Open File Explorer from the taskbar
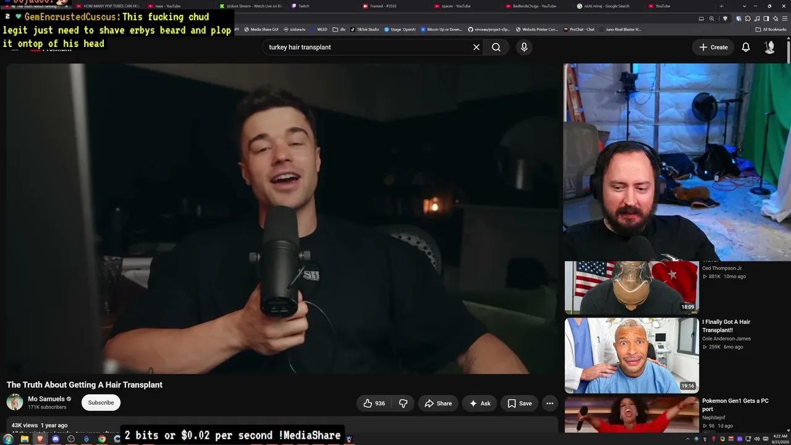The height and width of the screenshot is (445, 791). (x=24, y=439)
